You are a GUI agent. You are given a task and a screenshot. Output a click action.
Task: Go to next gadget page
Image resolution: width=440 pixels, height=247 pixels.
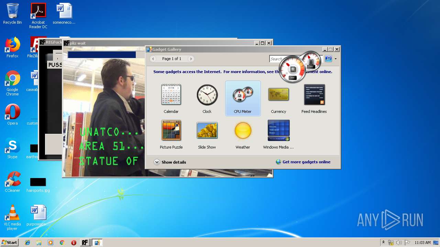(x=191, y=59)
